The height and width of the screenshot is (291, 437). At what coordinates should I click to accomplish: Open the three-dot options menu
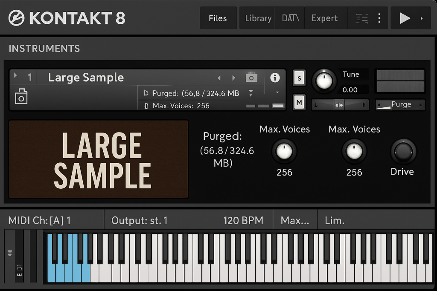(380, 18)
